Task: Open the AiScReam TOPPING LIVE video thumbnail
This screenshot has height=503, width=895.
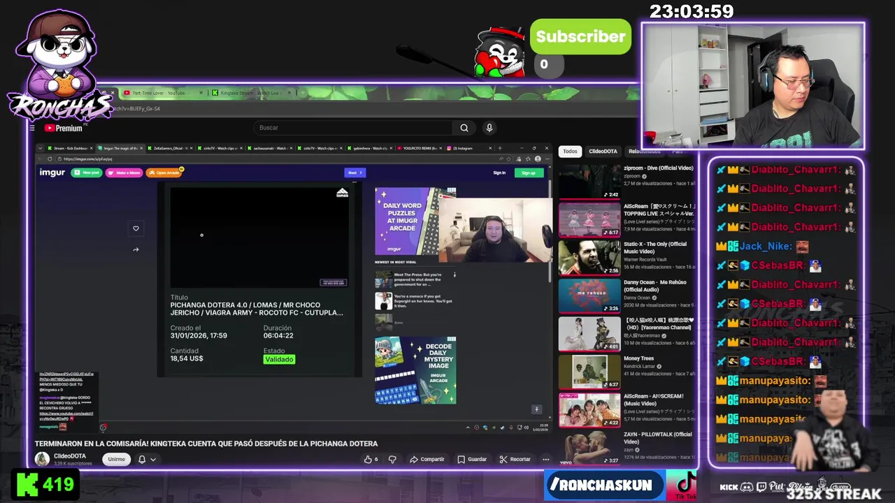Action: pos(589,220)
